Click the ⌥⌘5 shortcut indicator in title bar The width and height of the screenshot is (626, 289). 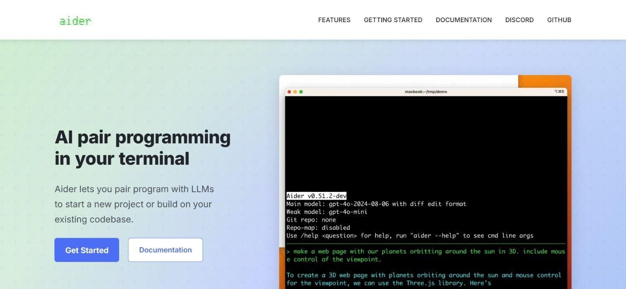pos(559,91)
